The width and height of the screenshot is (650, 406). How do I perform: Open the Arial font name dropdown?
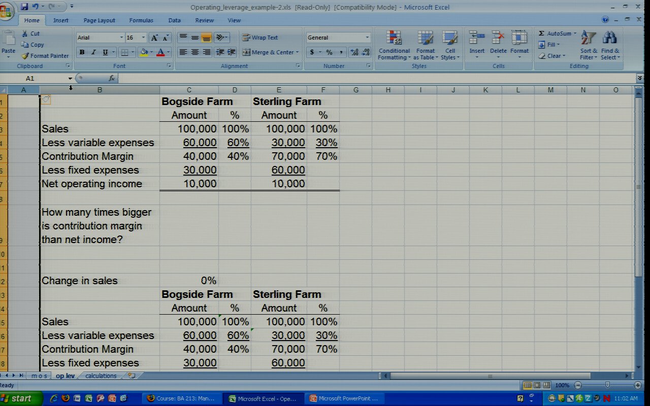click(121, 38)
